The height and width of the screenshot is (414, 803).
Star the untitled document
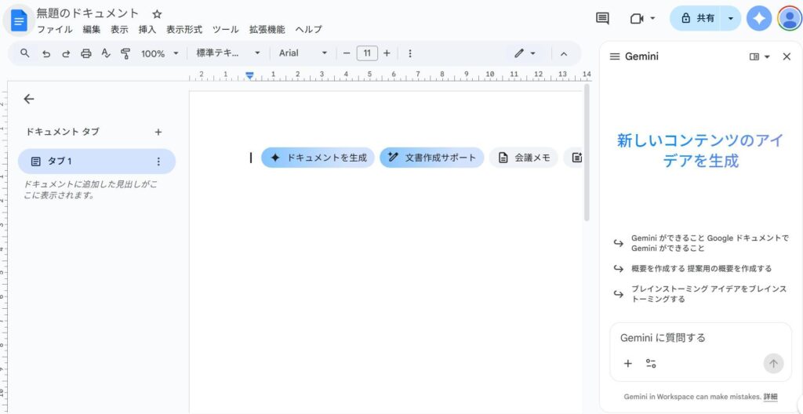(157, 14)
